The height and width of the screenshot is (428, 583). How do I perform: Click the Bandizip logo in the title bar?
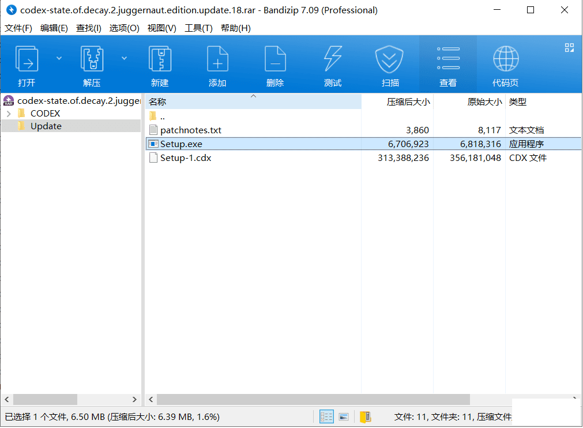coord(12,10)
